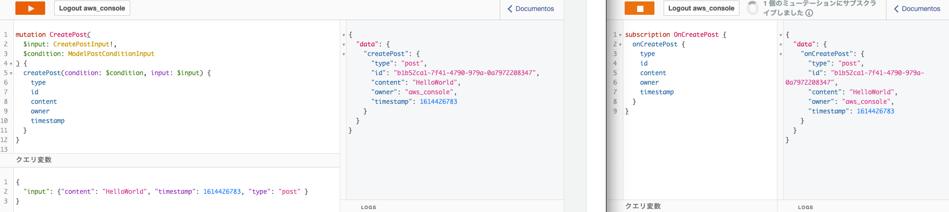Open the right Documentos panel
The height and width of the screenshot is (212, 949).
point(917,9)
